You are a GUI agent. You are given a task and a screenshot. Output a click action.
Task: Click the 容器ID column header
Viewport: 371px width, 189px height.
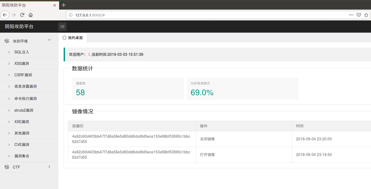pyautogui.click(x=78, y=126)
